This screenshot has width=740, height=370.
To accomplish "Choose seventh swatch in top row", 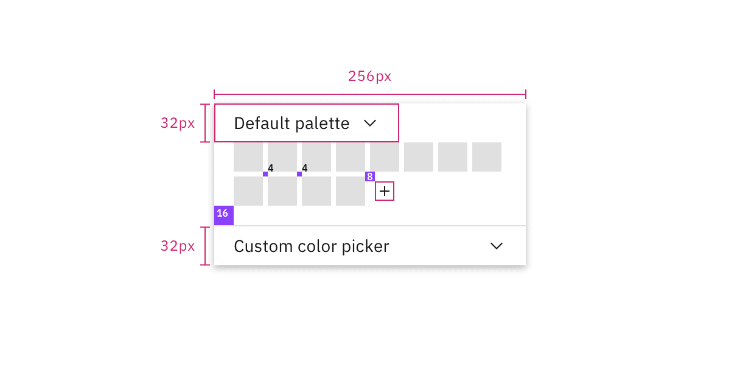I will pyautogui.click(x=453, y=157).
